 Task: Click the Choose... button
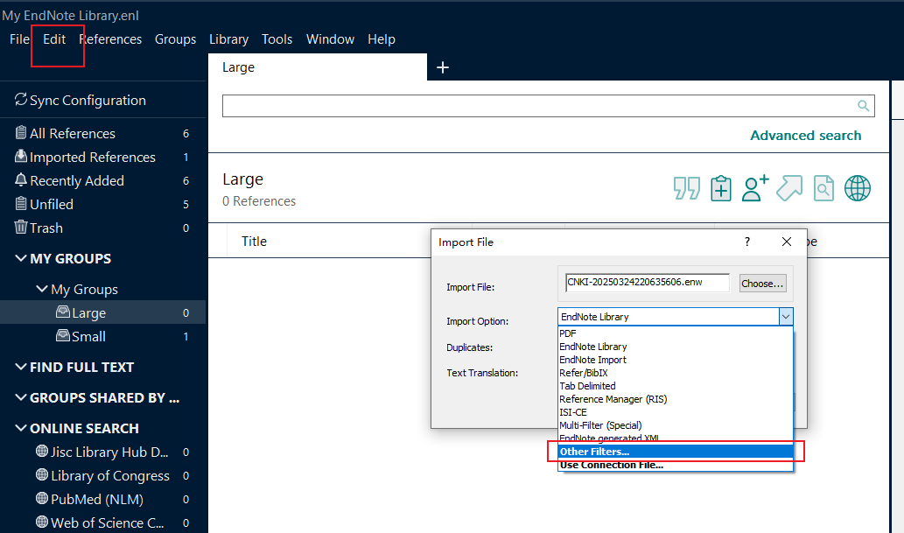[762, 284]
